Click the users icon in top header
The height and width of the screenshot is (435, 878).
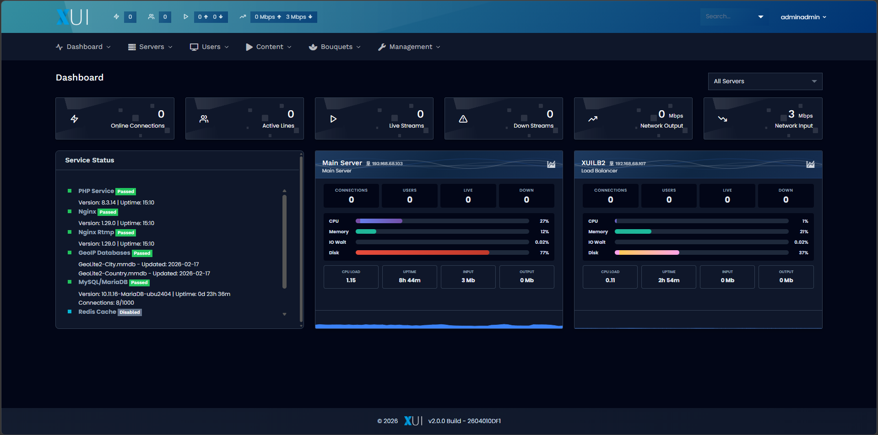[x=151, y=16]
